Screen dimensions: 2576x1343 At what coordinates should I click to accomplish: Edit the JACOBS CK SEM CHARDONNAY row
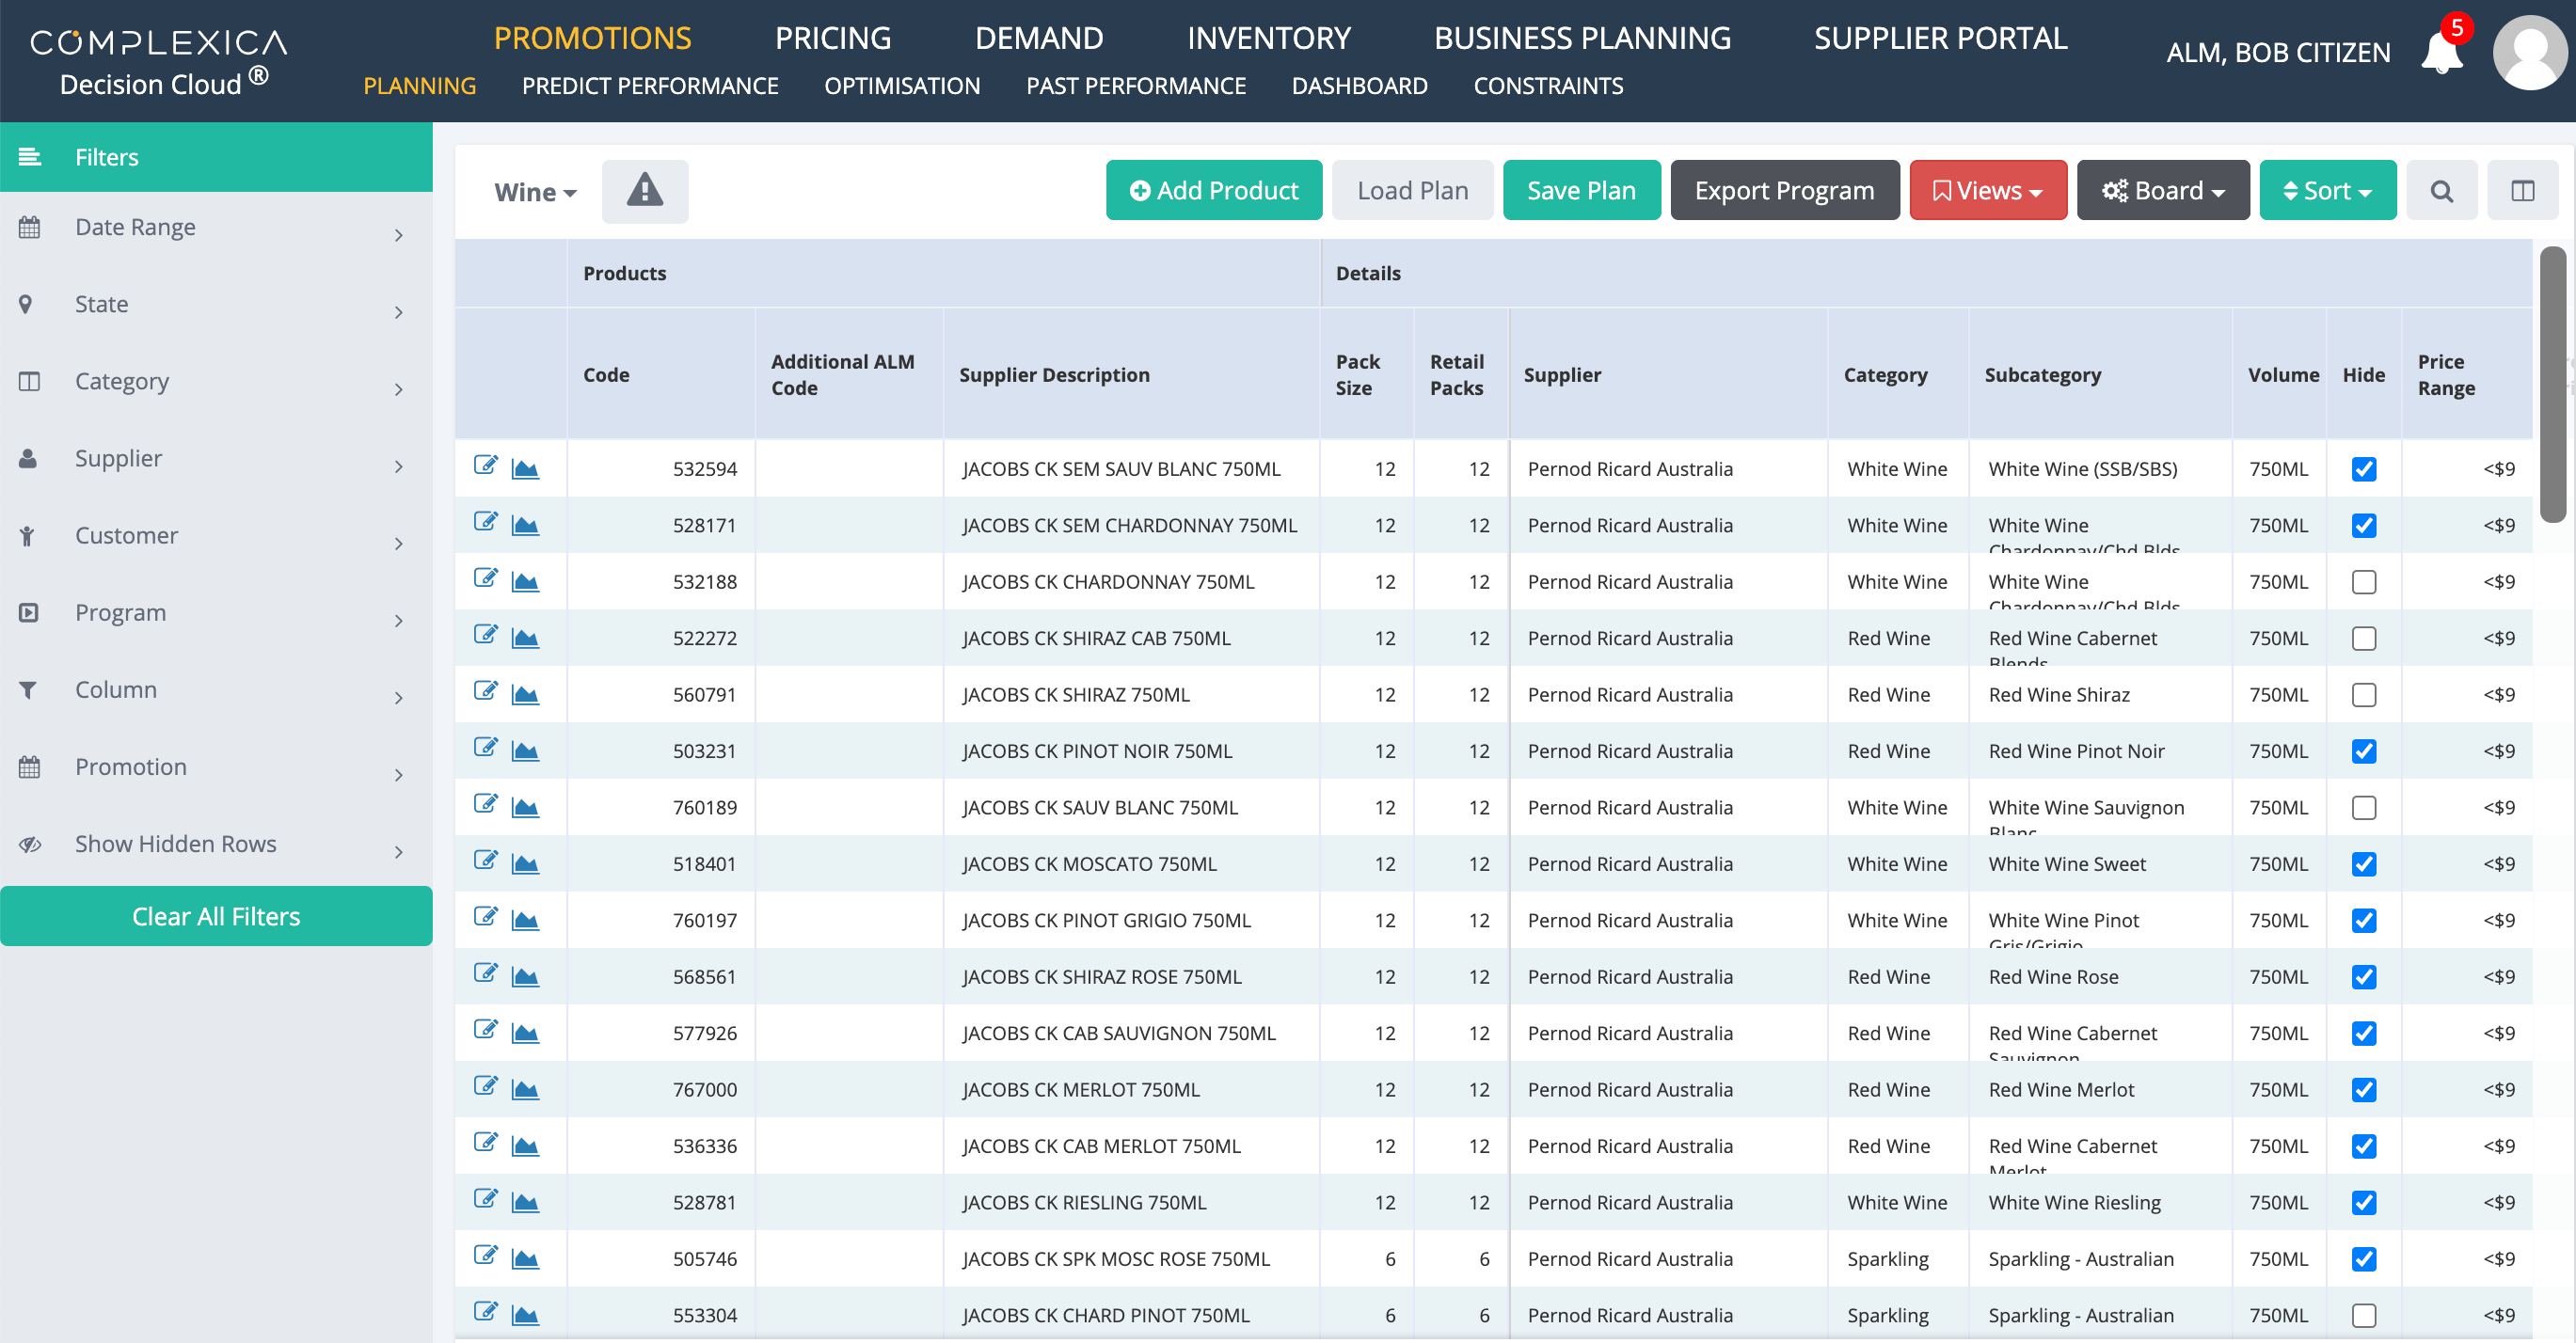click(486, 522)
